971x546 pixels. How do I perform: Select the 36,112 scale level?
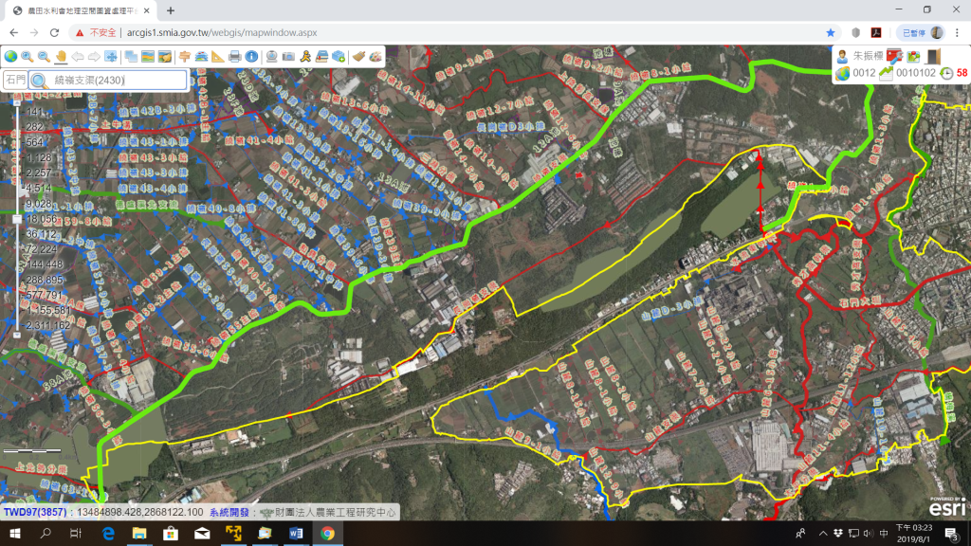tap(41, 234)
